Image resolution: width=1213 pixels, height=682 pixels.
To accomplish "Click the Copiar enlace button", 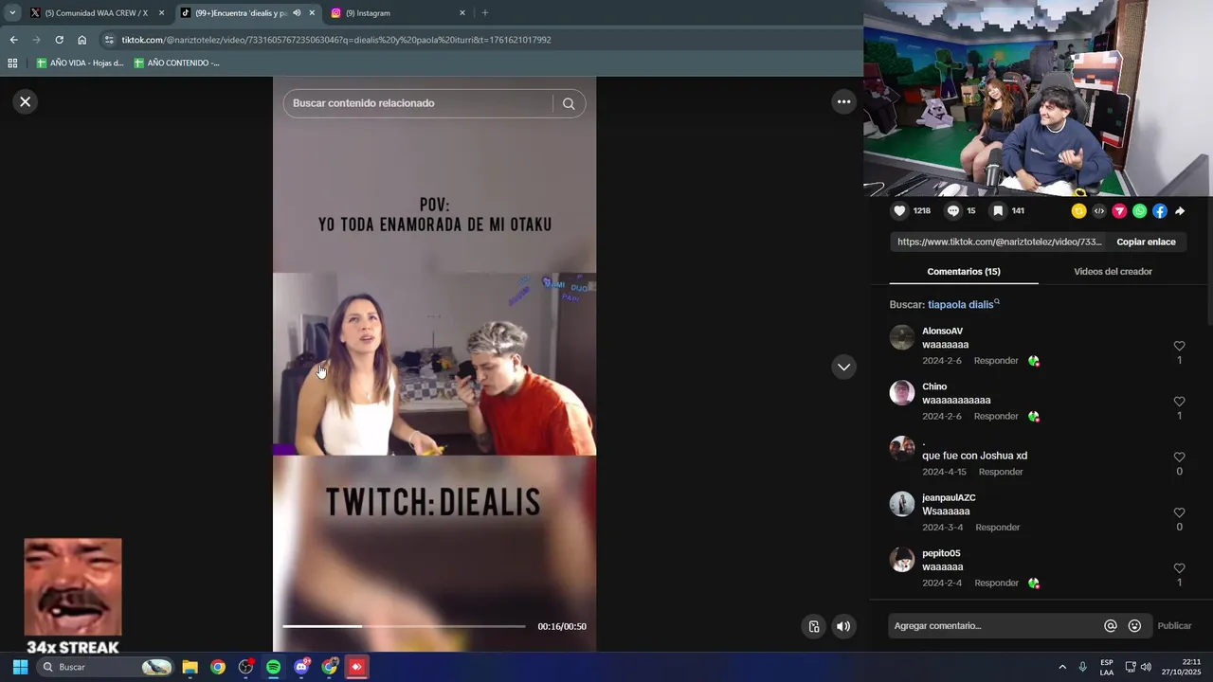I will click(1146, 242).
